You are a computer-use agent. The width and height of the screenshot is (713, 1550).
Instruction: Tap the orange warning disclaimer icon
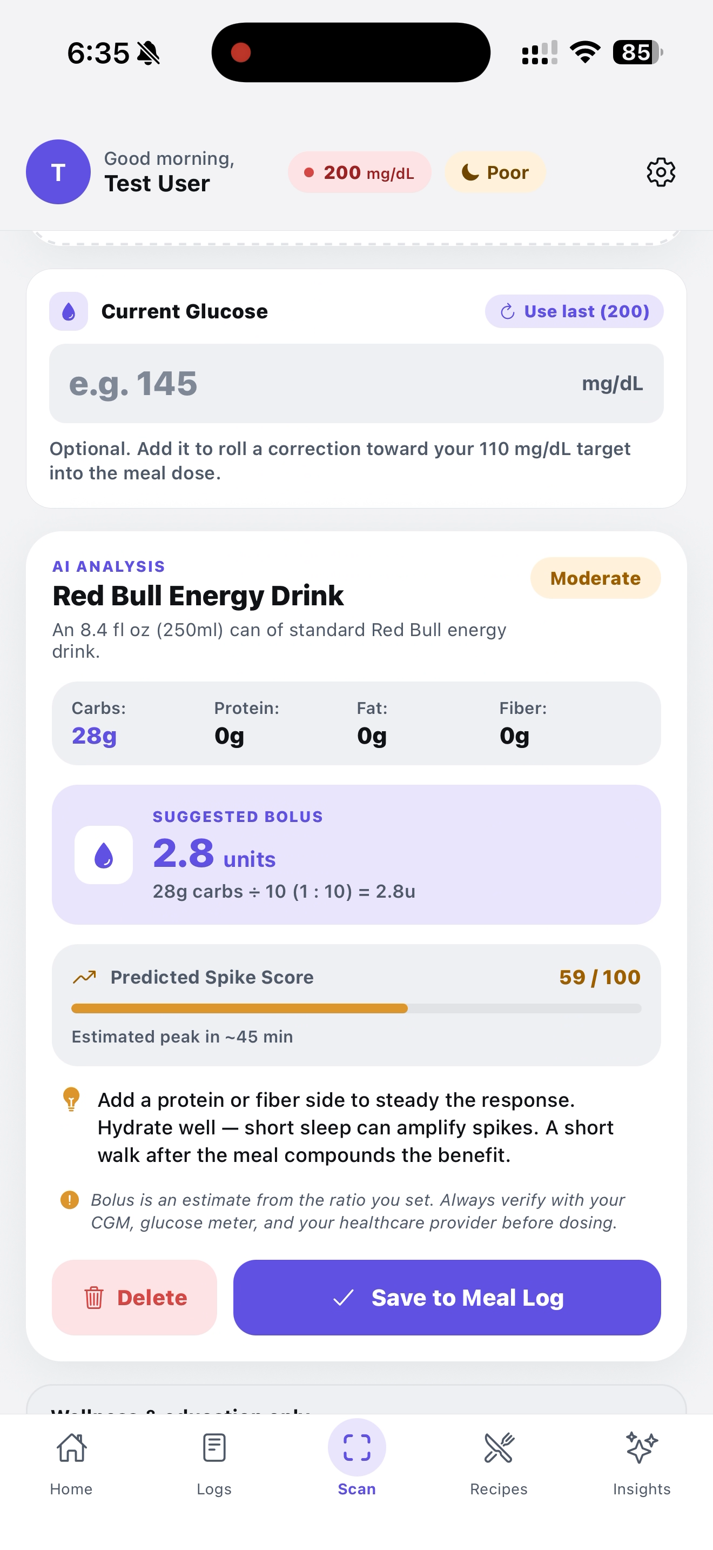pyautogui.click(x=70, y=1200)
